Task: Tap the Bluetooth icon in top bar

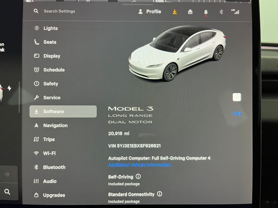Action: [x=221, y=12]
